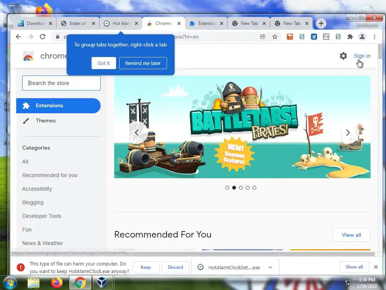Click Remind me later
The height and width of the screenshot is (290, 386).
tap(143, 63)
